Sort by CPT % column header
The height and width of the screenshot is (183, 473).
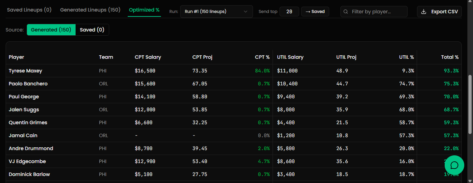262,57
